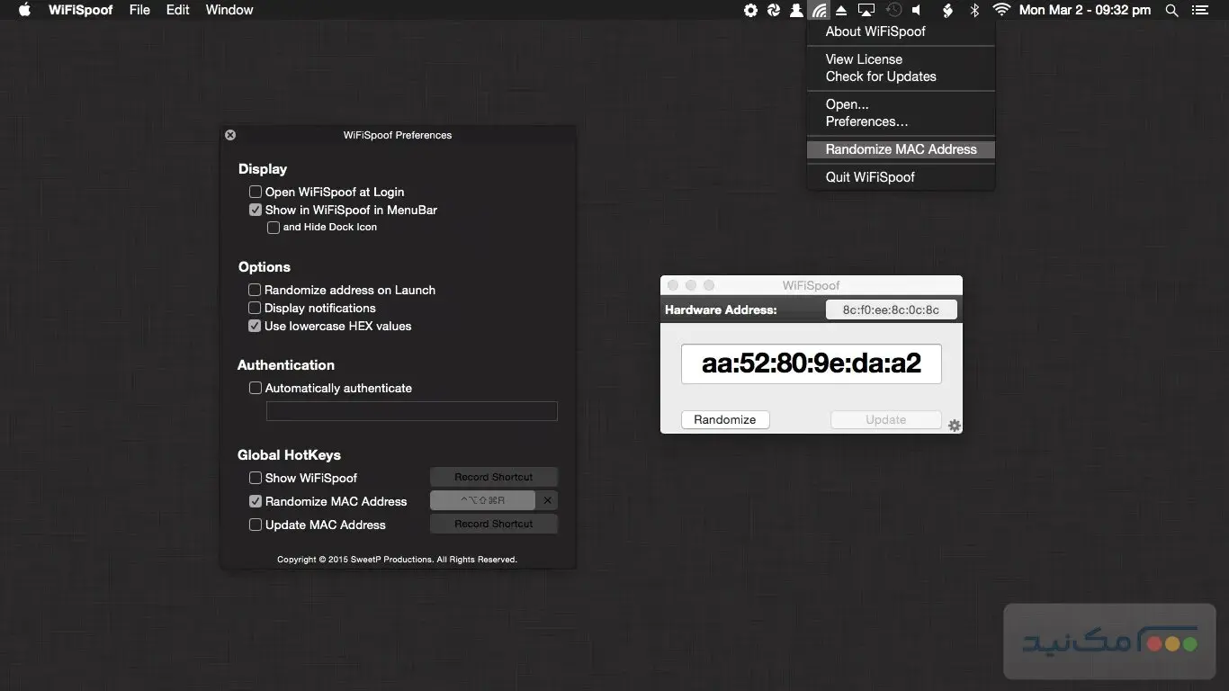The height and width of the screenshot is (691, 1229).
Task: Open the AirPlay display menu
Action: point(866,10)
